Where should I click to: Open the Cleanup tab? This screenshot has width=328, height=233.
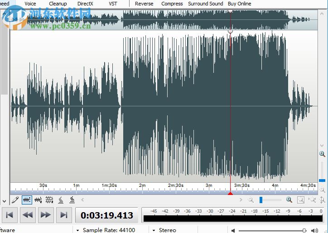[58, 4]
